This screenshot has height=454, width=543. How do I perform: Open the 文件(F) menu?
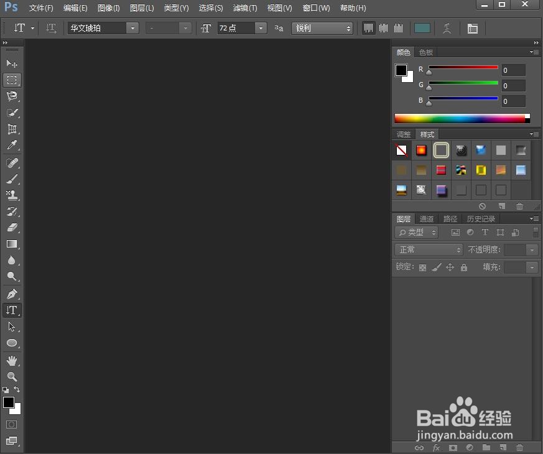click(x=41, y=8)
